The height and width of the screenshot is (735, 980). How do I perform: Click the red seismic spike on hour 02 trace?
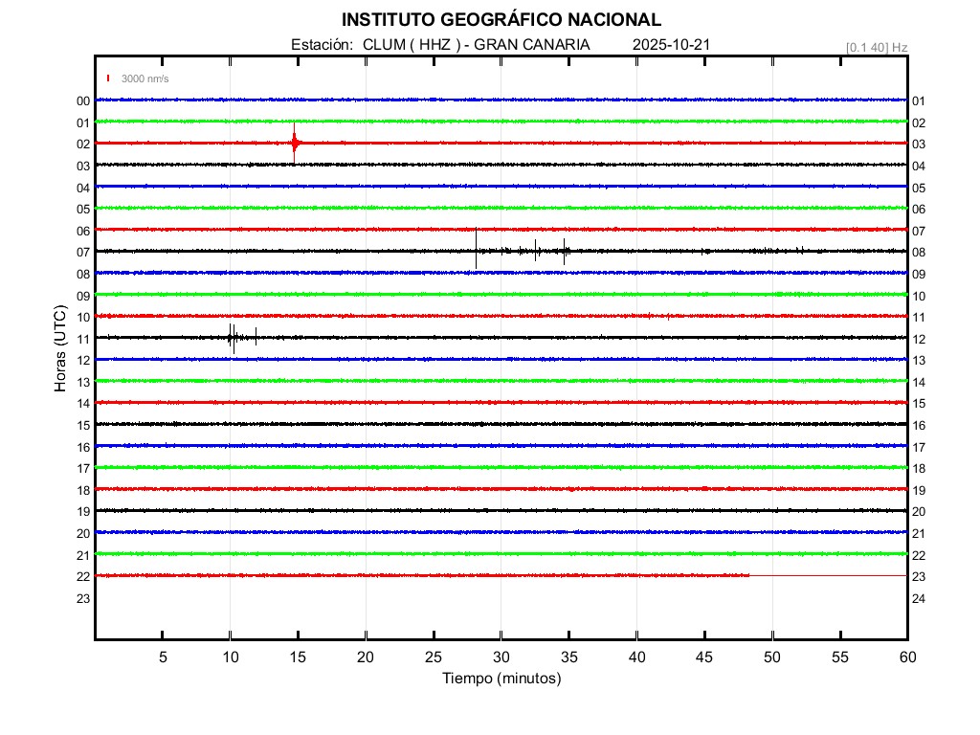[294, 144]
